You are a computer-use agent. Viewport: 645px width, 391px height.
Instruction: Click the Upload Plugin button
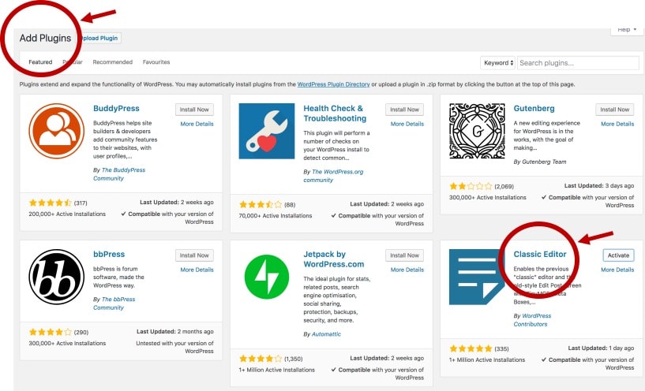click(x=99, y=38)
